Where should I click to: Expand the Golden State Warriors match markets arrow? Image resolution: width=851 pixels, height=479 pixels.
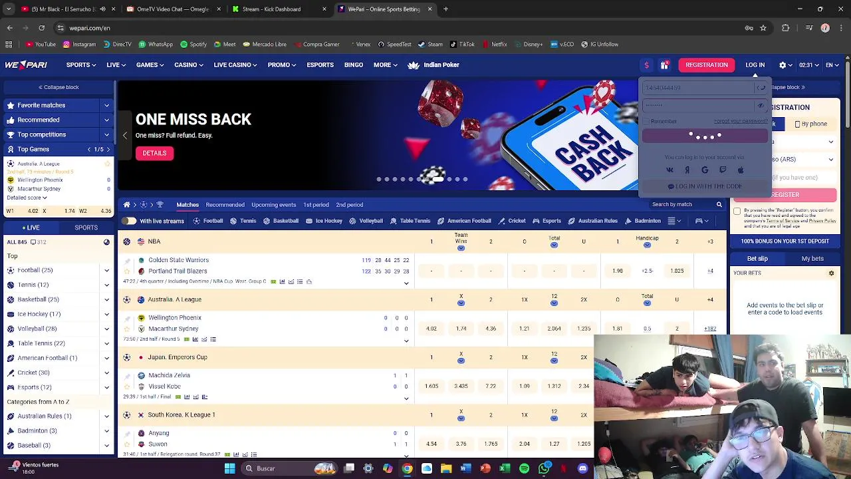pyautogui.click(x=406, y=283)
